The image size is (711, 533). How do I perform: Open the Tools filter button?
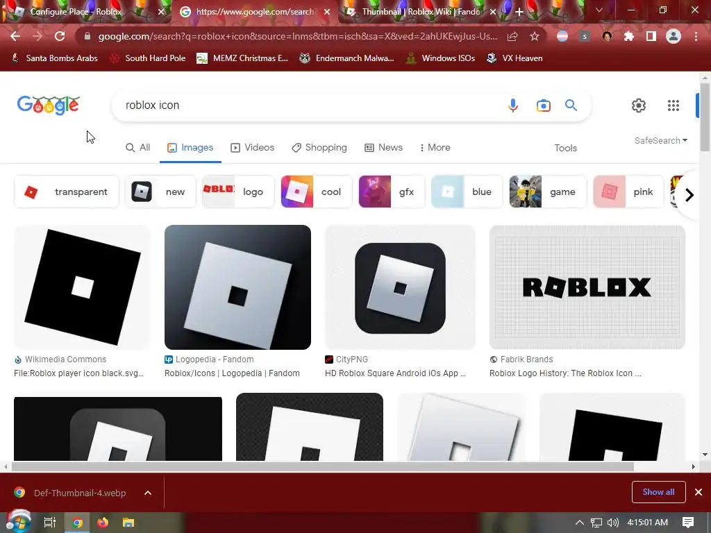565,148
